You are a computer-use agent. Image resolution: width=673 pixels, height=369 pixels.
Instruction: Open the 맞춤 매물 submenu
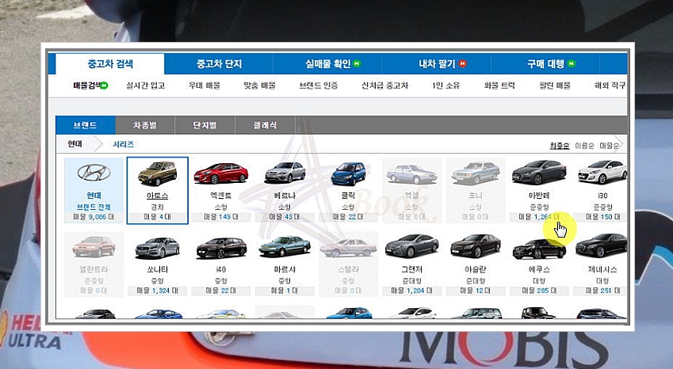click(x=259, y=86)
